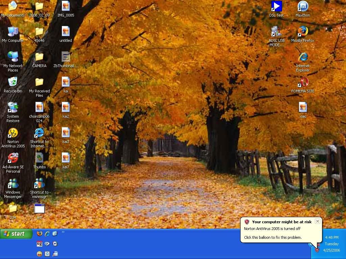Click the red shield security tray icon

point(317,250)
